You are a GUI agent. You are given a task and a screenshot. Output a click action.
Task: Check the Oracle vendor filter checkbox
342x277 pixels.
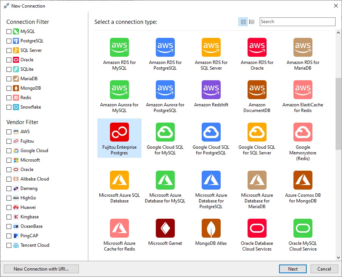tap(9, 170)
